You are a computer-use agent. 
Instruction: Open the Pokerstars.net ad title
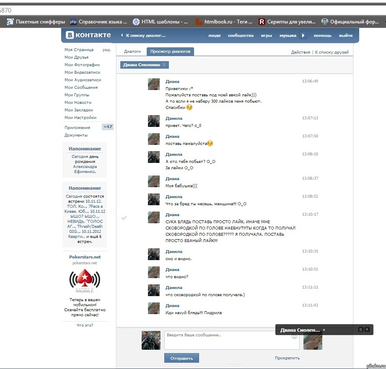click(85, 257)
